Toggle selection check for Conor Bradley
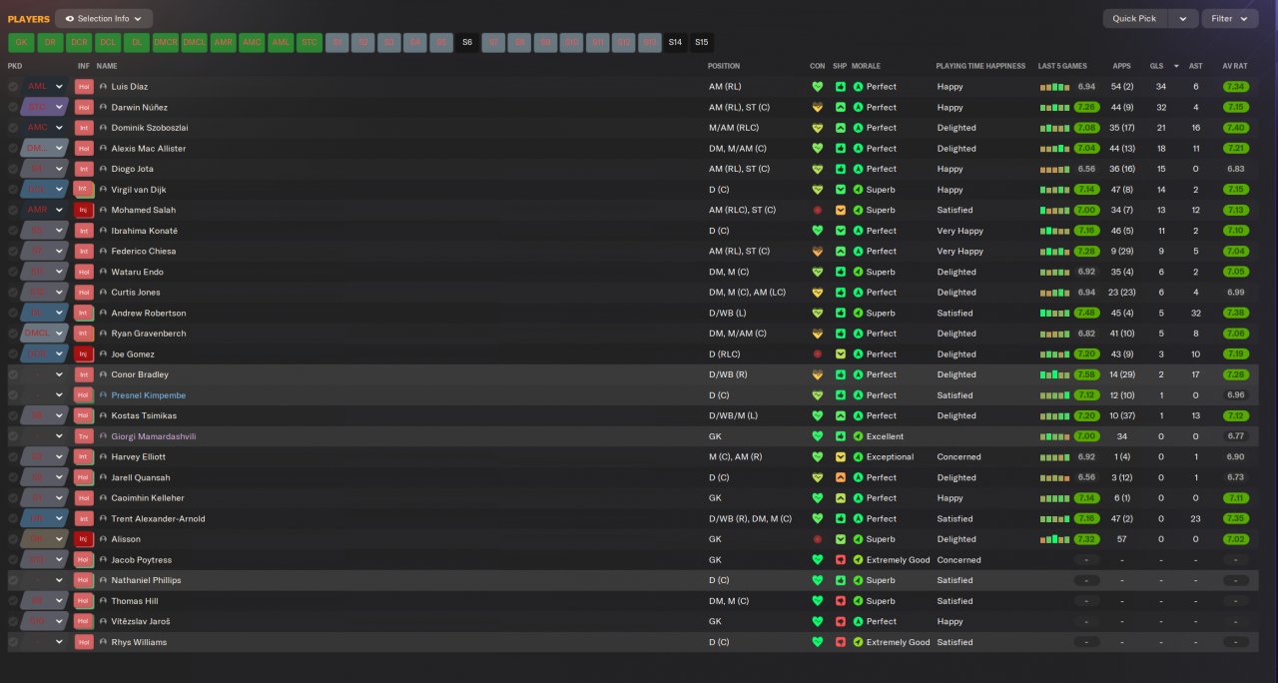Screen dimensions: 1278x683 point(13,374)
